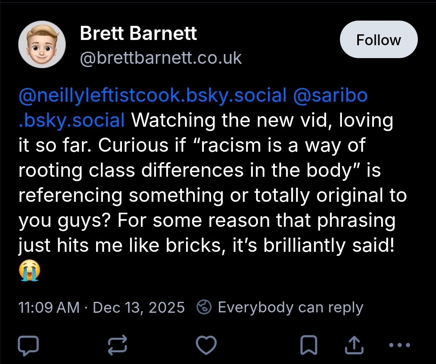Image resolution: width=436 pixels, height=364 pixels.
Task: Click the globe reply-settings icon
Action: 204,308
